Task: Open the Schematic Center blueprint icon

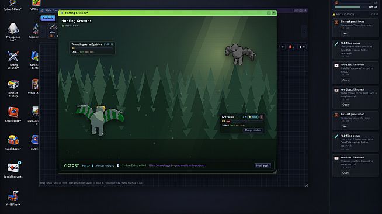Action: click(x=35, y=56)
